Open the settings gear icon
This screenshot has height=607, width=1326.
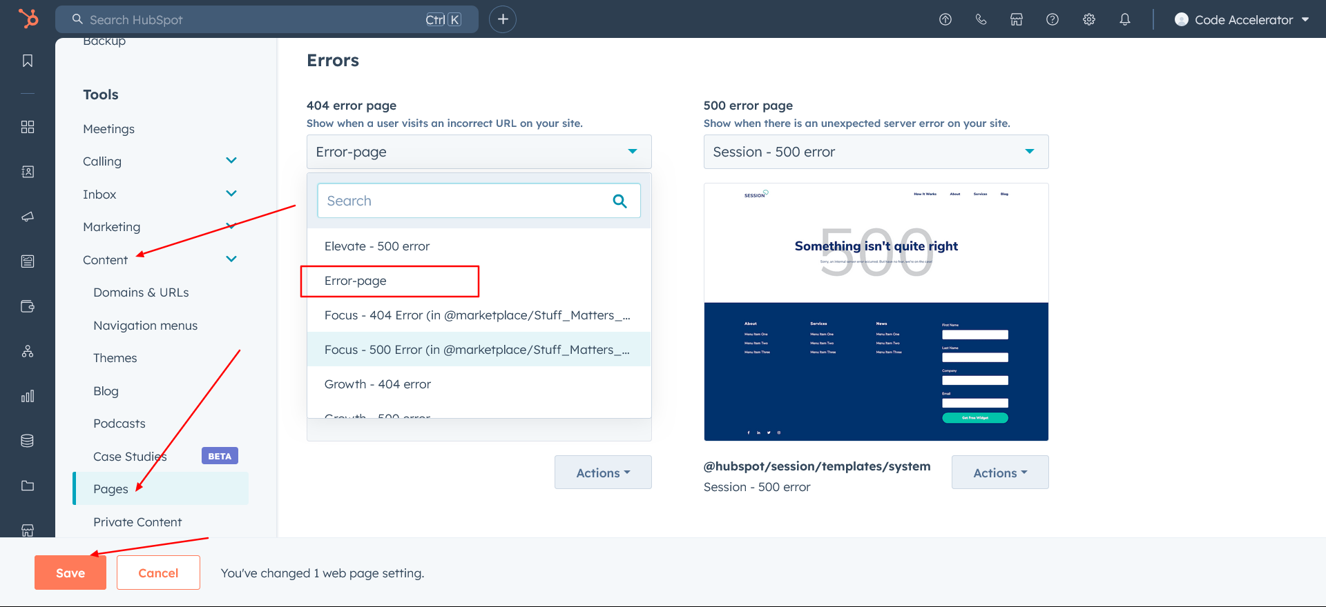click(1089, 19)
